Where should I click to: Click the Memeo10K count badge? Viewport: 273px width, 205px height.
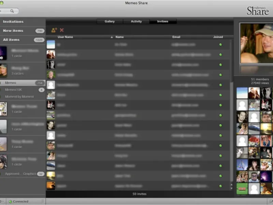point(41,90)
